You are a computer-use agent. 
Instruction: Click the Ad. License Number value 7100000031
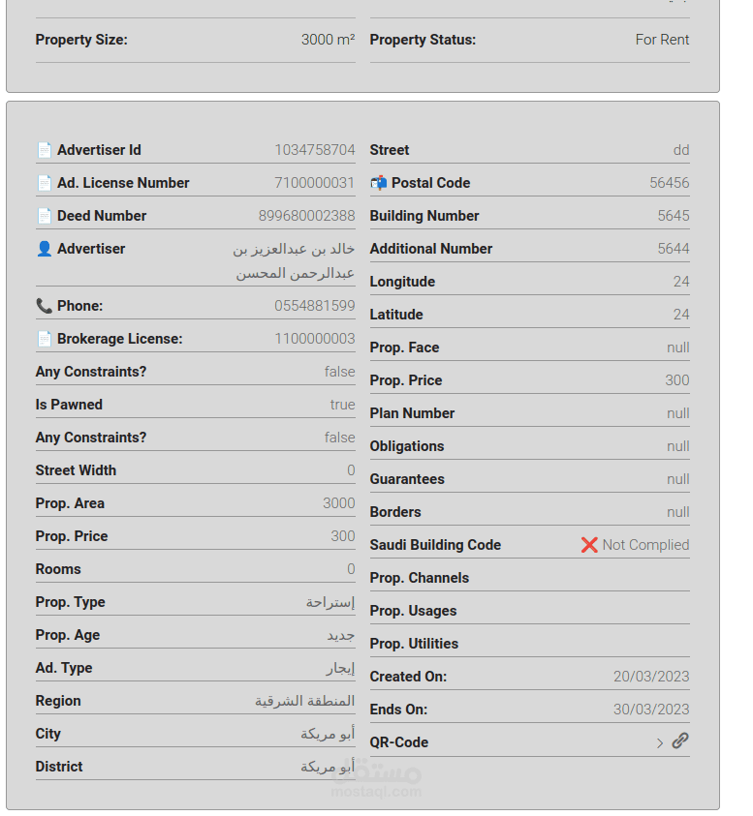(314, 183)
